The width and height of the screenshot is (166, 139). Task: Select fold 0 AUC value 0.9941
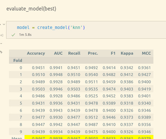tap(56, 68)
